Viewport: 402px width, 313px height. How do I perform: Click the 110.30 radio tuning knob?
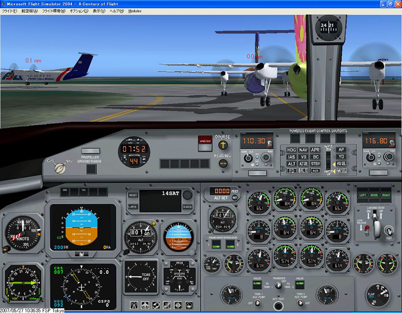(x=266, y=157)
